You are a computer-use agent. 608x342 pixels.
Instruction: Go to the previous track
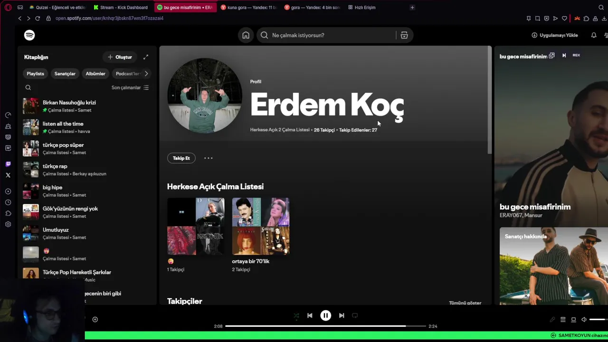[310, 315]
